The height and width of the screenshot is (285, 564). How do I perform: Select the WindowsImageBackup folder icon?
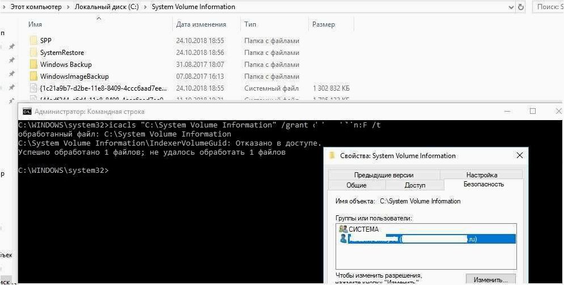[33, 76]
